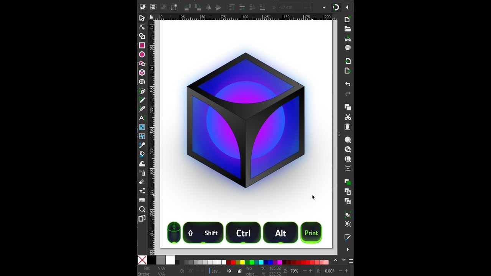Expand more commands bar arrow

point(348,250)
